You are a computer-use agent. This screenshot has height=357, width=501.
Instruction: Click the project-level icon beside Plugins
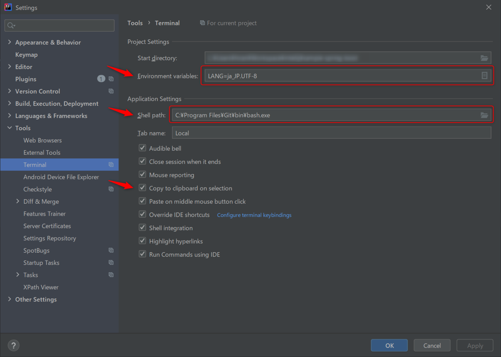coord(111,79)
